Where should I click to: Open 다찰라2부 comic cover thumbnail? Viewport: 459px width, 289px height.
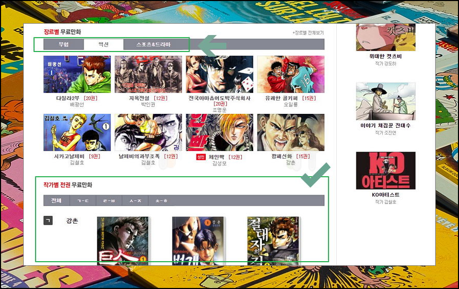coord(77,74)
